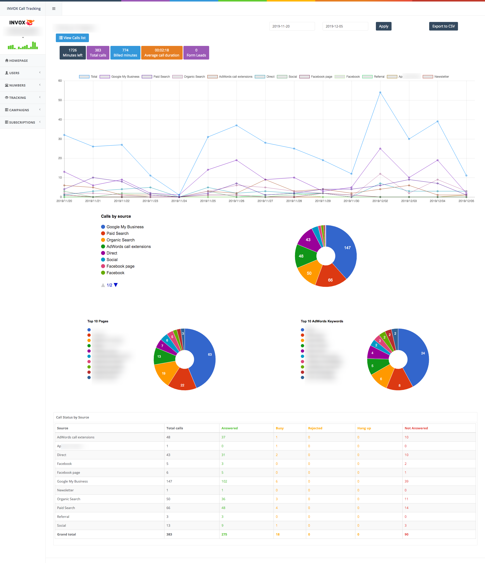Click the Google My Business table row
485x563 pixels.
point(265,481)
